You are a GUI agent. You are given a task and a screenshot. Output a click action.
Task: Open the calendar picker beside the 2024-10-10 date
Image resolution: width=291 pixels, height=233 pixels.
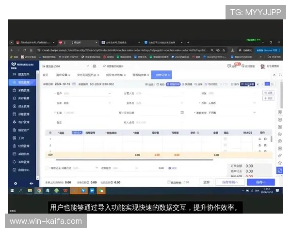click(x=74, y=84)
